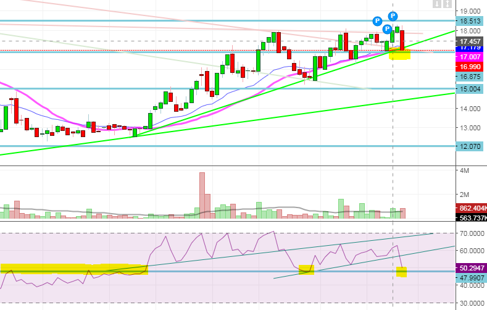Click the gray 17.457 crosshair price label
487x310 pixels.
pos(470,41)
